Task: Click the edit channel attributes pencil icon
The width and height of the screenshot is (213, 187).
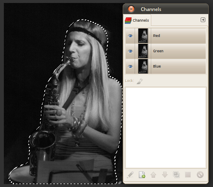Action: tap(130, 175)
